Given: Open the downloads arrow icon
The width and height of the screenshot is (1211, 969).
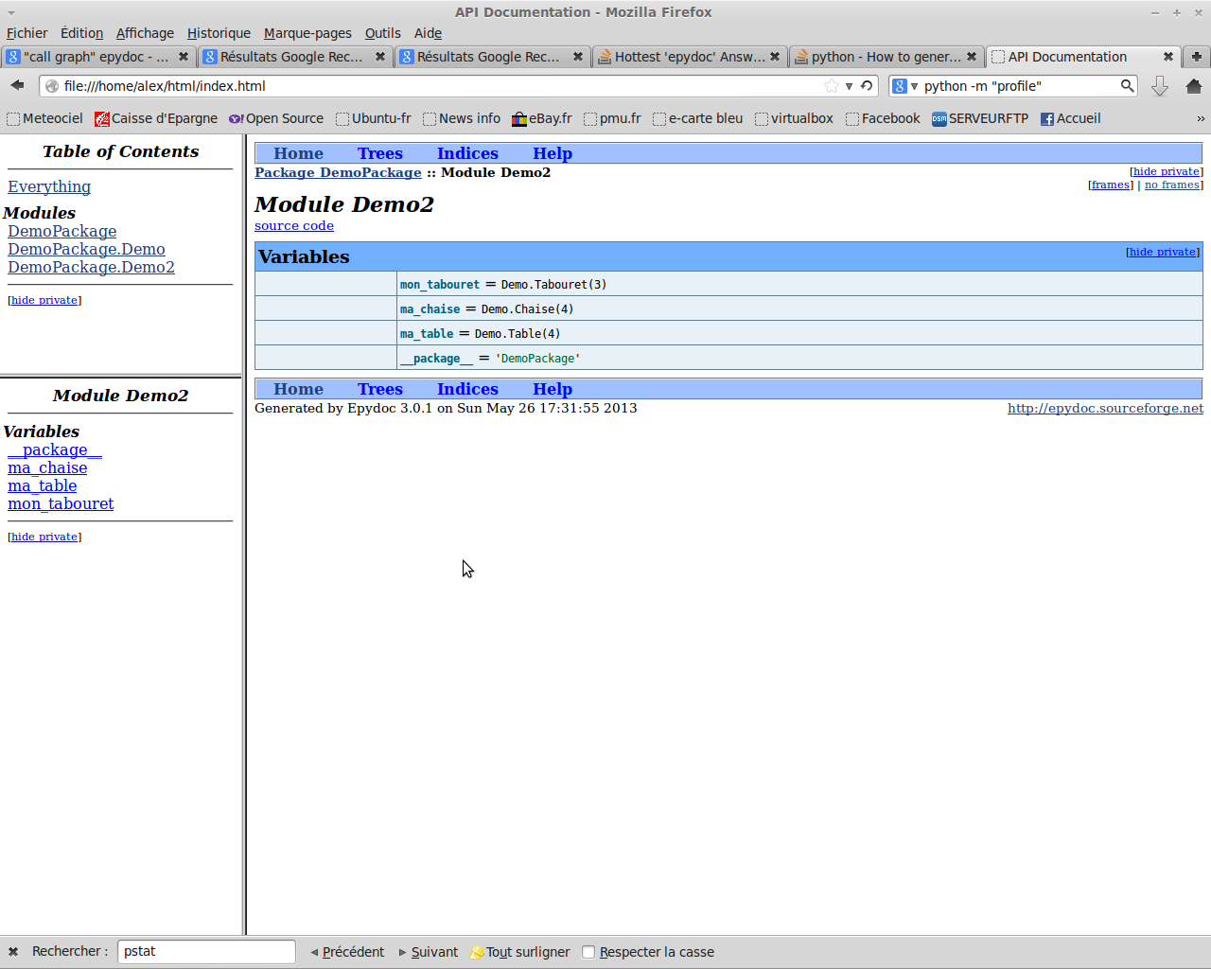Looking at the screenshot, I should pyautogui.click(x=1160, y=86).
